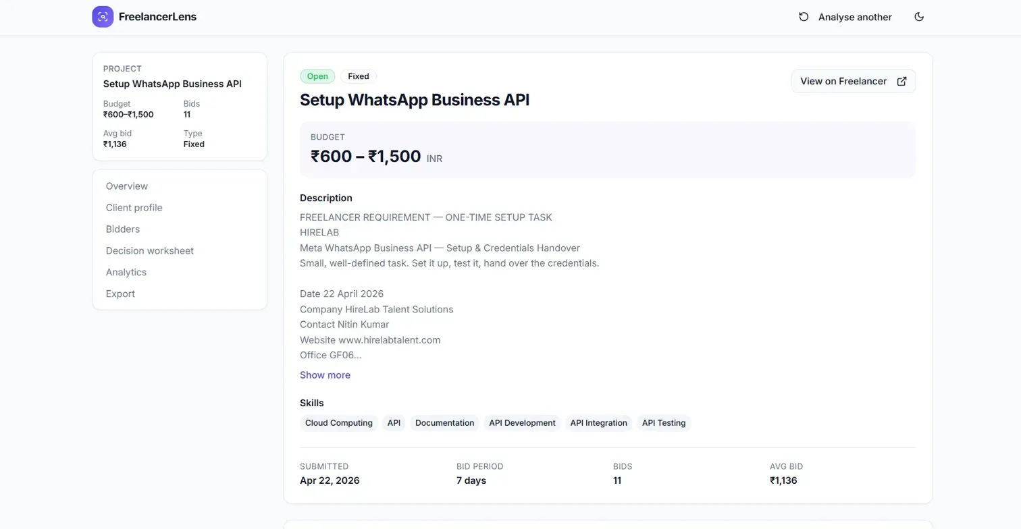Click the sidebar Avg bid value ₹1,136

[115, 144]
